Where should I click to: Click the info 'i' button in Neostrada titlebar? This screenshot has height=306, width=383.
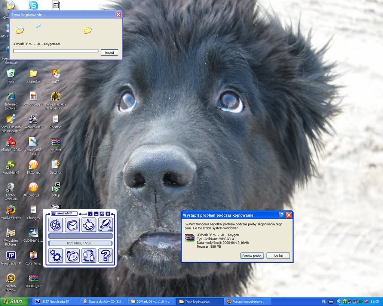coord(90,214)
